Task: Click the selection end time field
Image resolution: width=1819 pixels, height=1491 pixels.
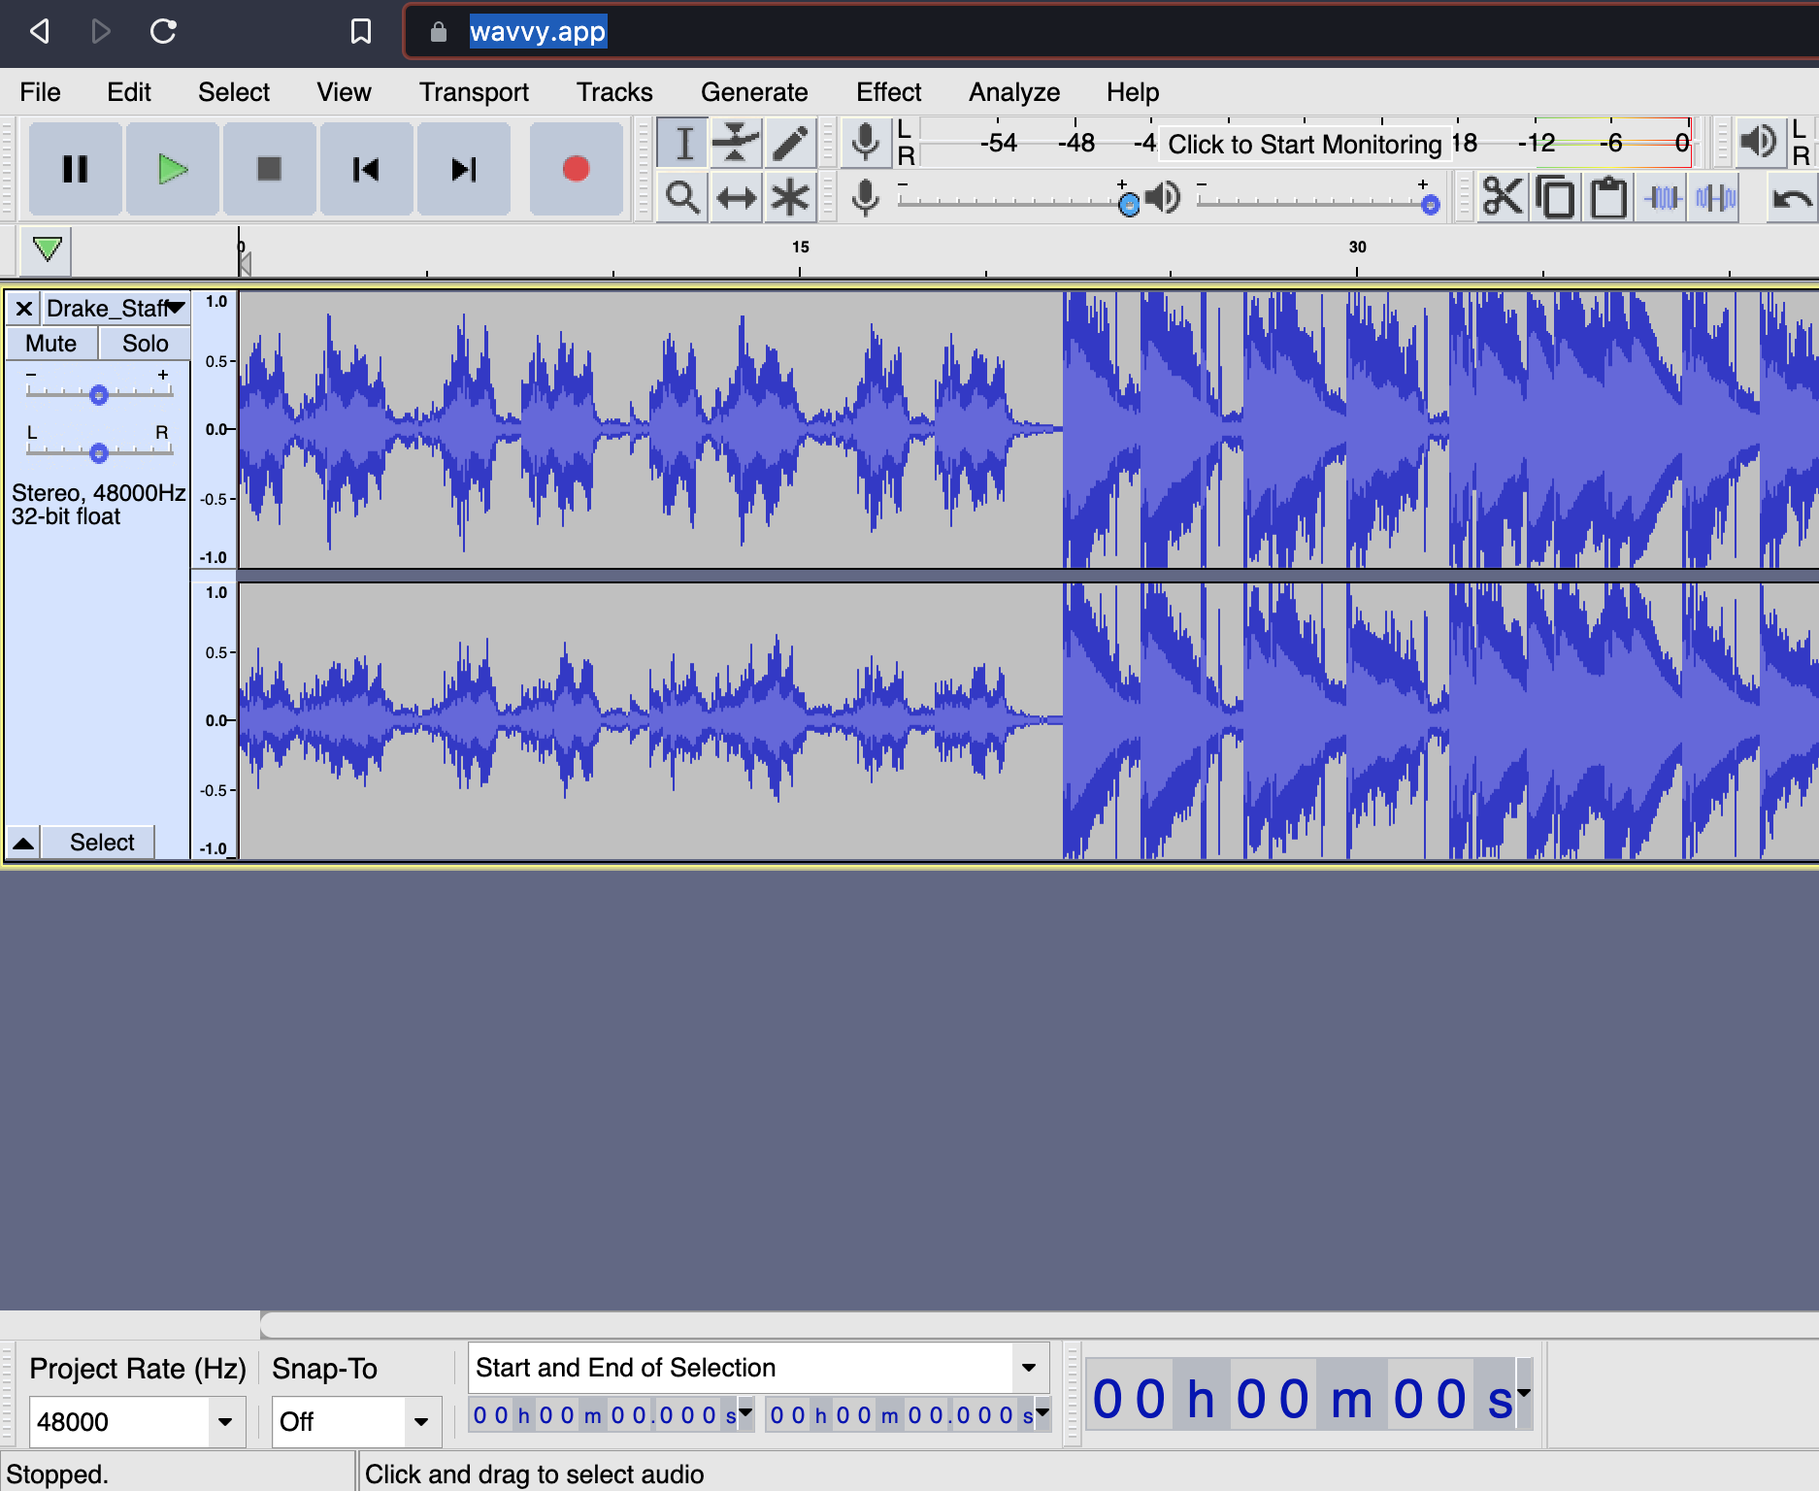Action: point(901,1415)
